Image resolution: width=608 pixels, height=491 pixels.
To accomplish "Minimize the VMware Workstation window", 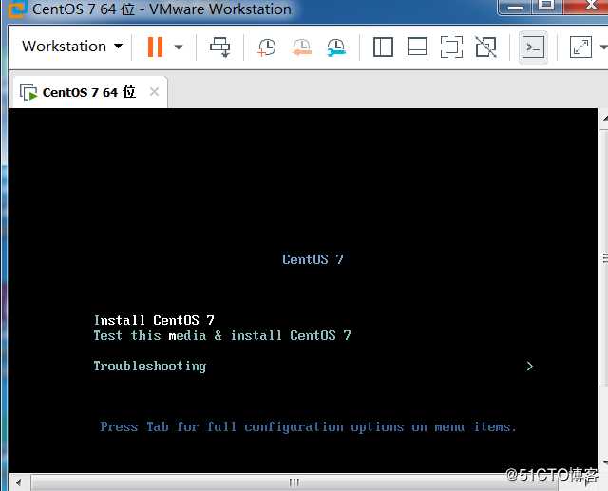I will 515,7.
